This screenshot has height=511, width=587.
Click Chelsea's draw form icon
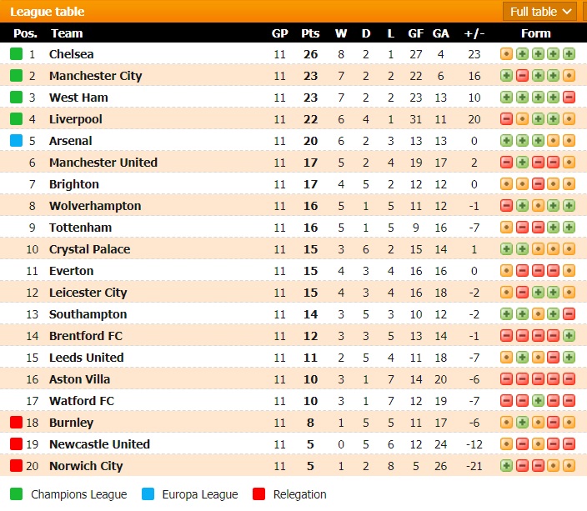coord(506,54)
